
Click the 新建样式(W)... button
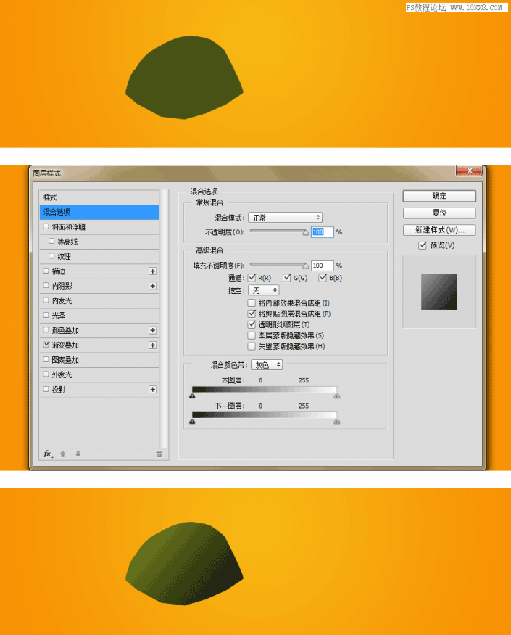coord(439,230)
